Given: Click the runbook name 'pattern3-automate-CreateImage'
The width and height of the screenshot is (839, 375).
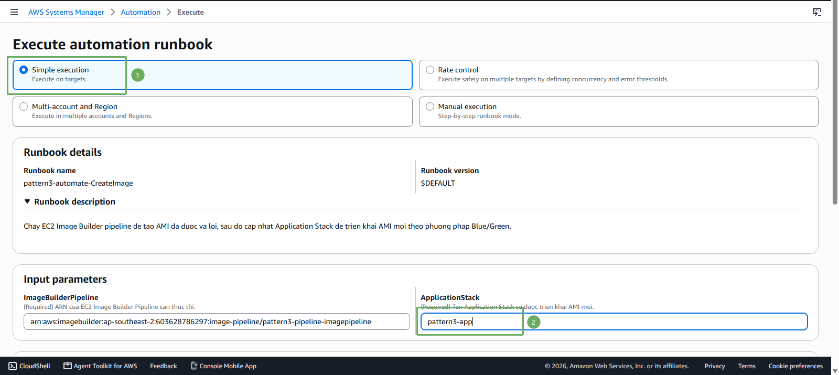Looking at the screenshot, I should coord(78,183).
